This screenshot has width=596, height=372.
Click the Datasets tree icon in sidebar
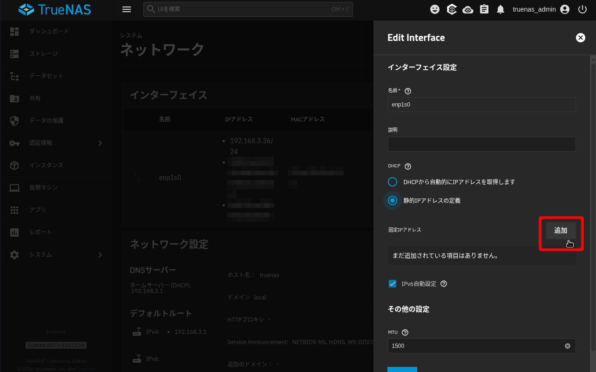click(14, 76)
